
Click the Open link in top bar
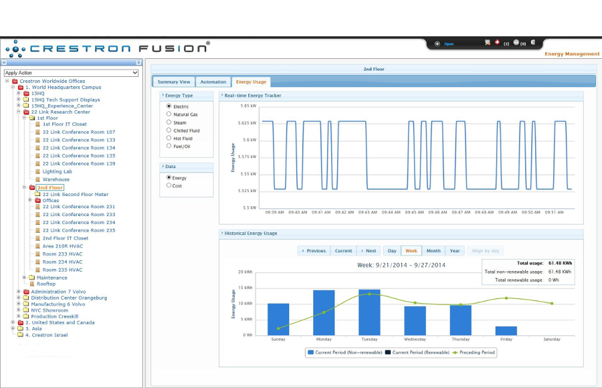click(449, 43)
